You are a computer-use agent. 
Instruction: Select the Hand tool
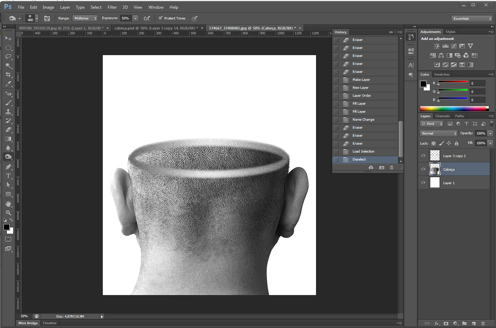coord(8,204)
